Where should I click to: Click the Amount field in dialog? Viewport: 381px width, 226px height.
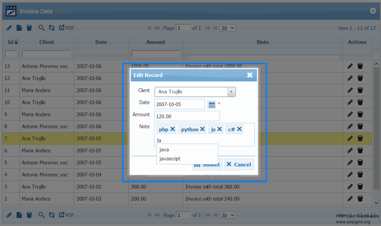187,117
